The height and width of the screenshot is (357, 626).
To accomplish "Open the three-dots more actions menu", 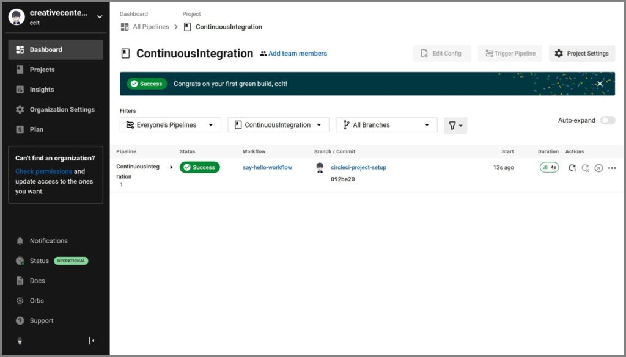I will coord(612,168).
